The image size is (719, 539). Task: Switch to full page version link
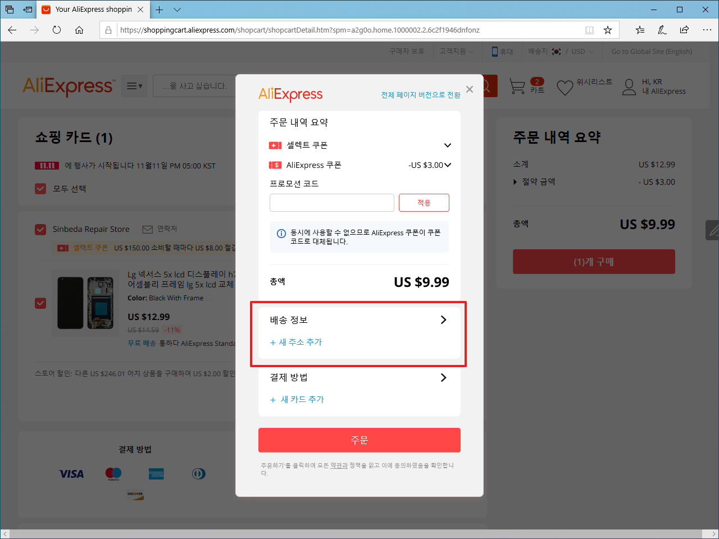pyautogui.click(x=421, y=95)
